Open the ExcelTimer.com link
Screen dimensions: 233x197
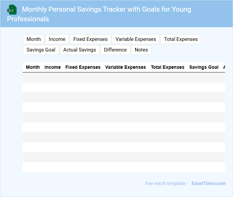point(208,183)
